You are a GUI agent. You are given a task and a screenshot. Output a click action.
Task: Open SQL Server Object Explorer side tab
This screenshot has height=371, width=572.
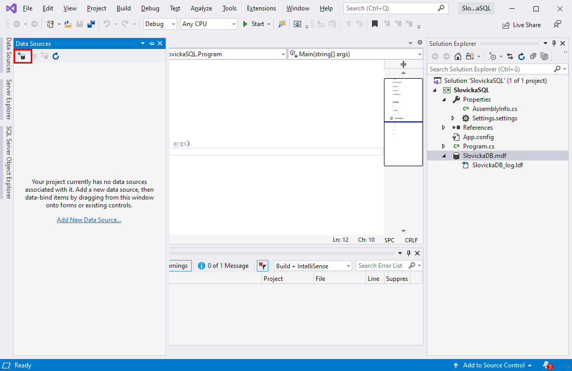point(8,163)
